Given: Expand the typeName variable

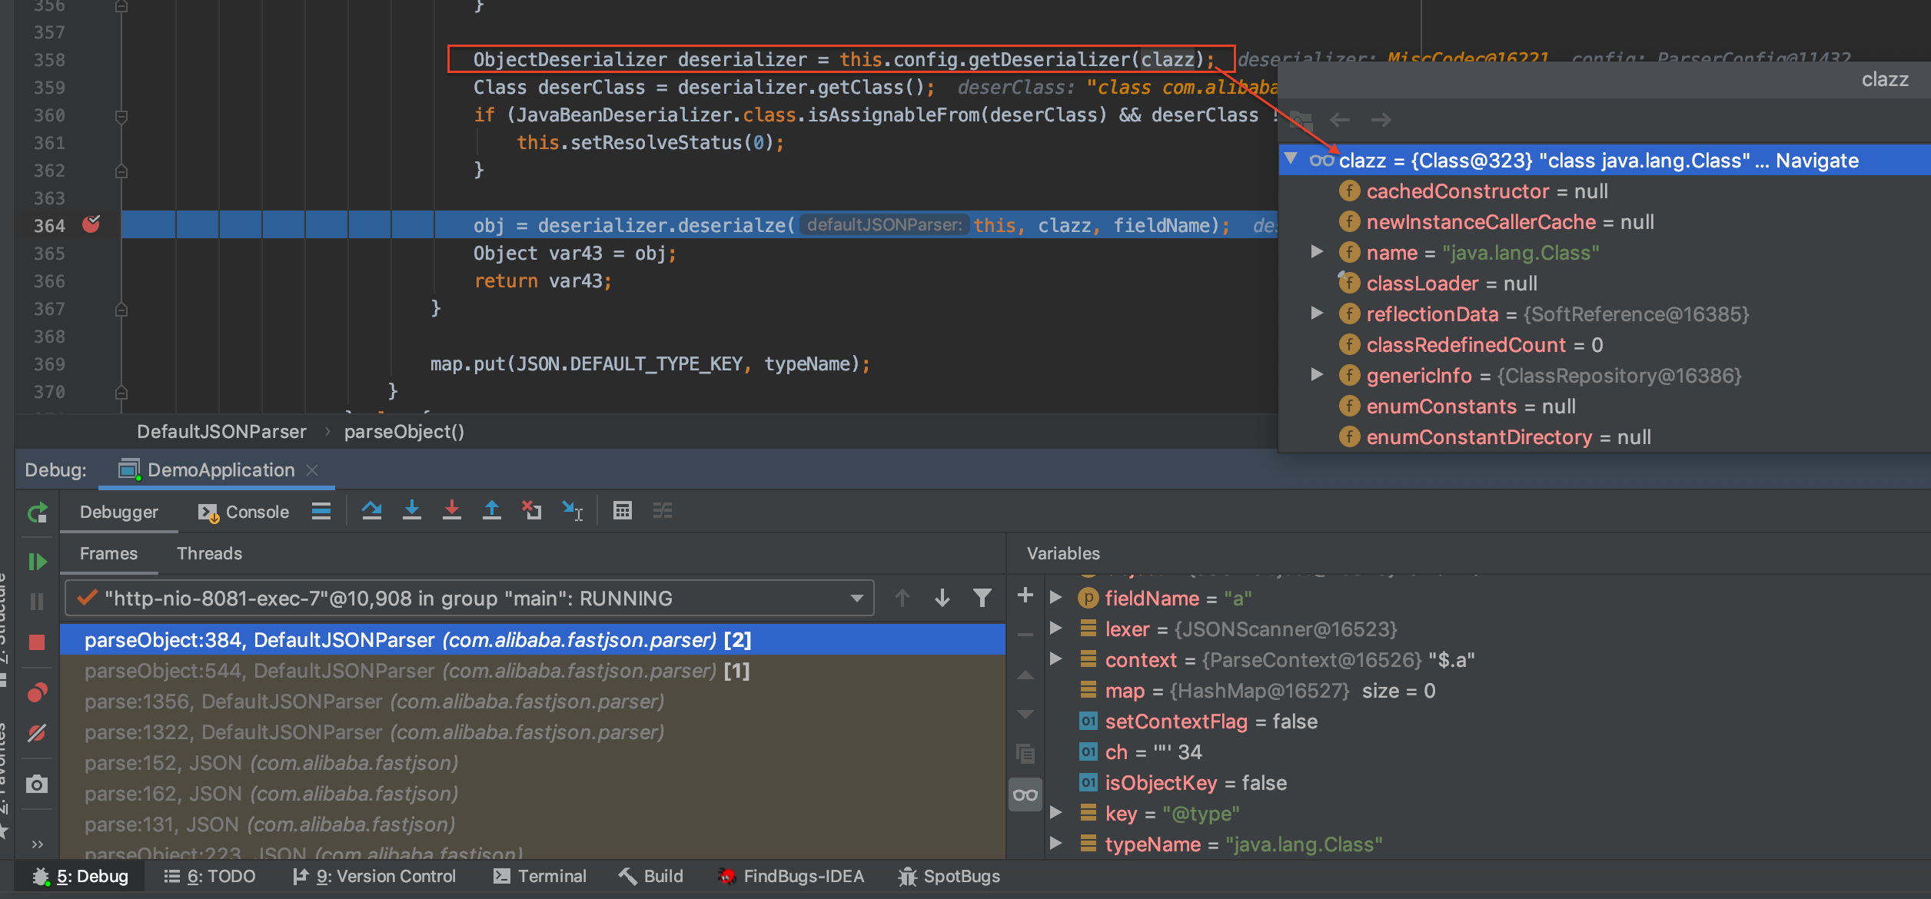Looking at the screenshot, I should [1055, 844].
